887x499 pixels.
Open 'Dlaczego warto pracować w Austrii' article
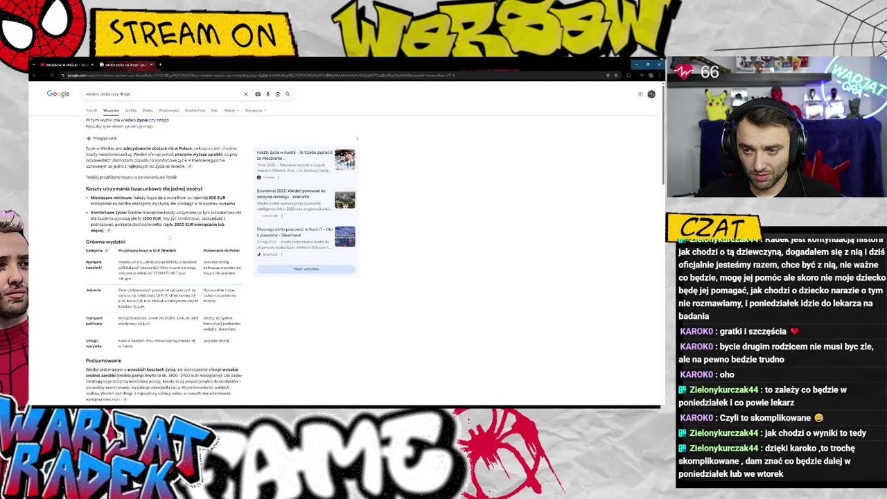tap(295, 231)
